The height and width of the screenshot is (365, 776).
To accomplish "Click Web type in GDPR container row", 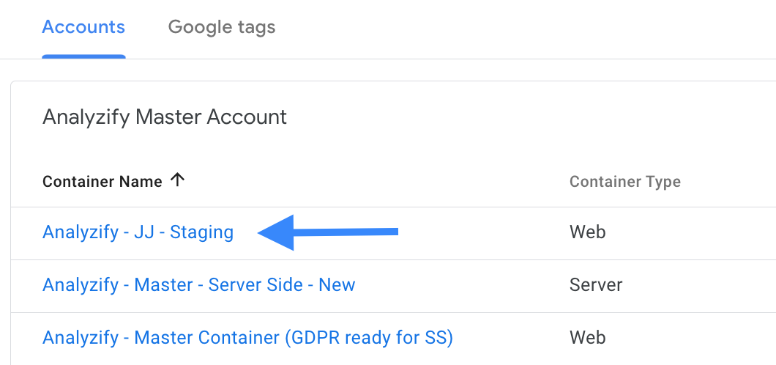I will pos(587,337).
